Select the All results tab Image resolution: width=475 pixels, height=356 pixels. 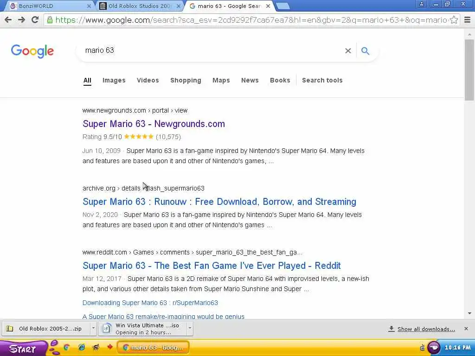point(87,80)
